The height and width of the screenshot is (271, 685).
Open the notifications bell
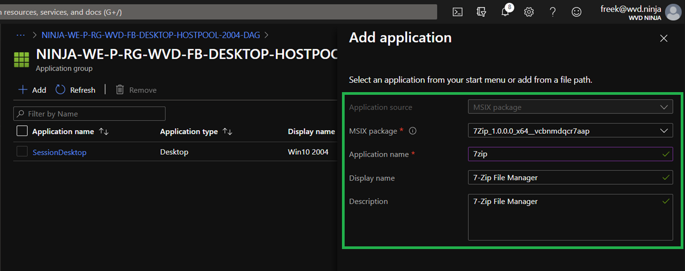[x=505, y=12]
